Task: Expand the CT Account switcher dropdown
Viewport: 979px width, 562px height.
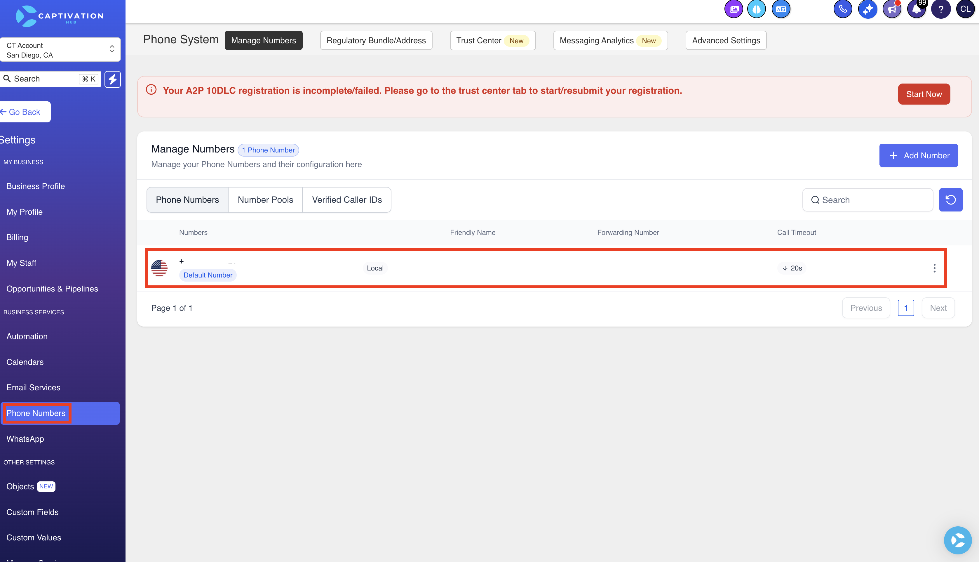Action: point(112,49)
